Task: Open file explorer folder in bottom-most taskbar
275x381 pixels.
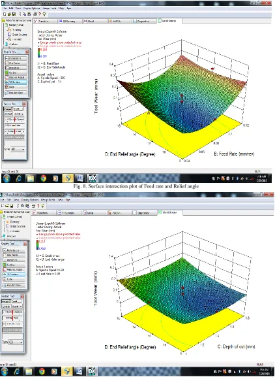Action: 29,371
